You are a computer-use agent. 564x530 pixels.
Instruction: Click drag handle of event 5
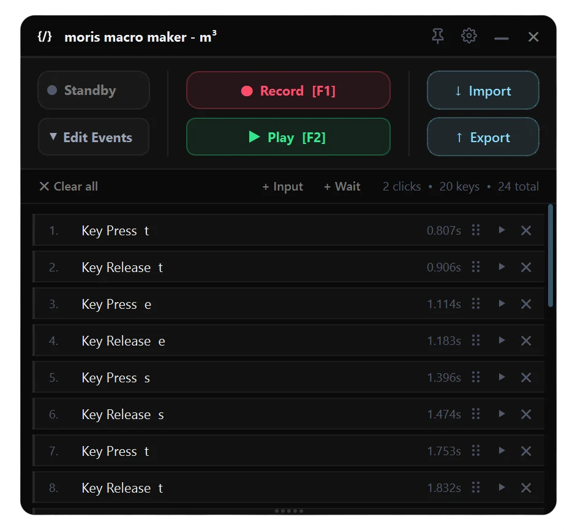tap(476, 377)
